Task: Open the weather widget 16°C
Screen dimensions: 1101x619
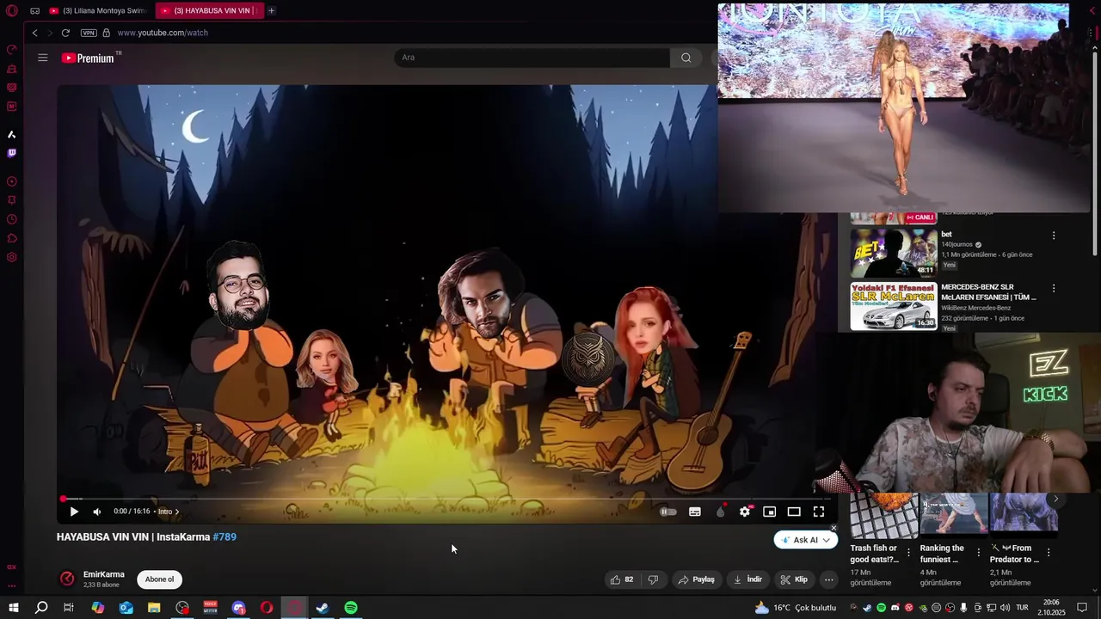Action: pos(795,608)
